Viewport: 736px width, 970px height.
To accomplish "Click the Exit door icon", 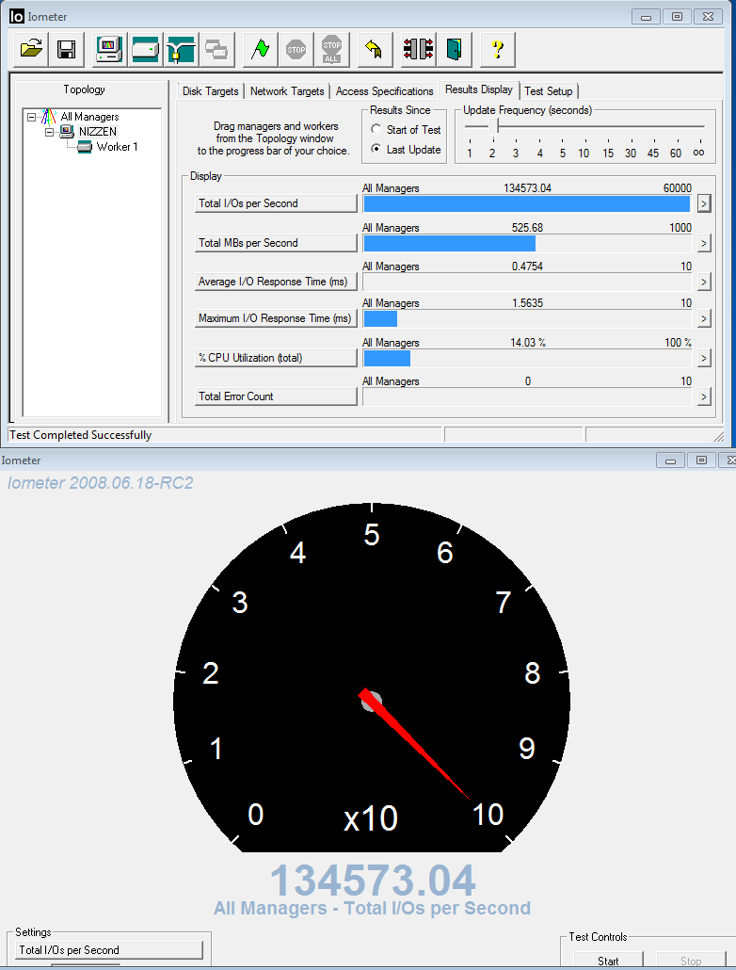I will pyautogui.click(x=454, y=49).
